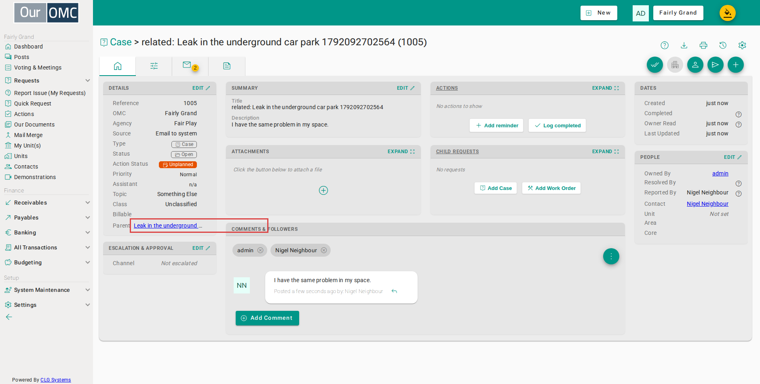
Task: Click the Add Comment button
Action: tap(267, 318)
